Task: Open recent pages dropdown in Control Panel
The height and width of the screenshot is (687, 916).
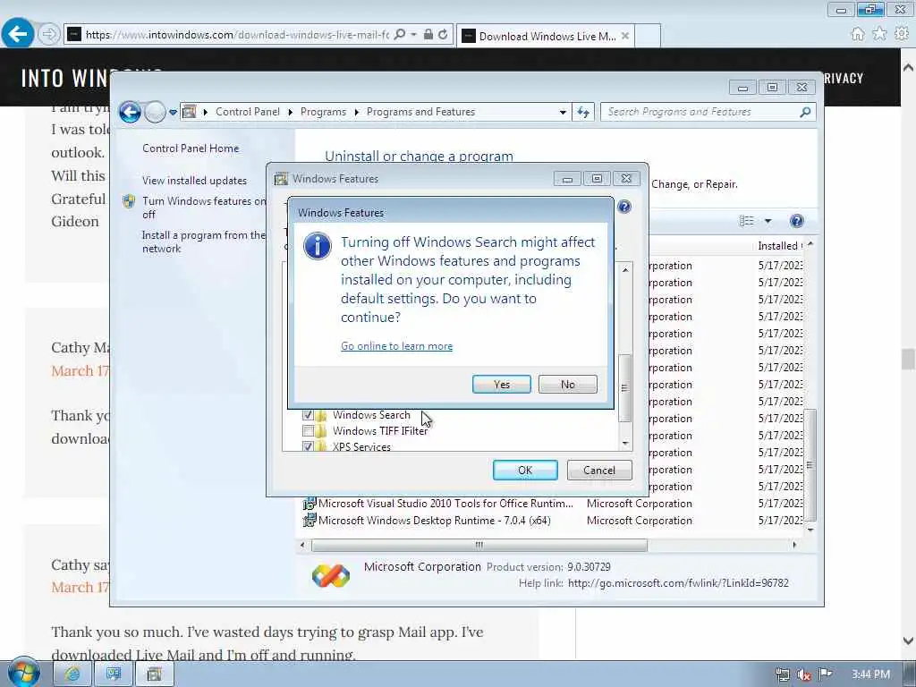Action: 173,112
